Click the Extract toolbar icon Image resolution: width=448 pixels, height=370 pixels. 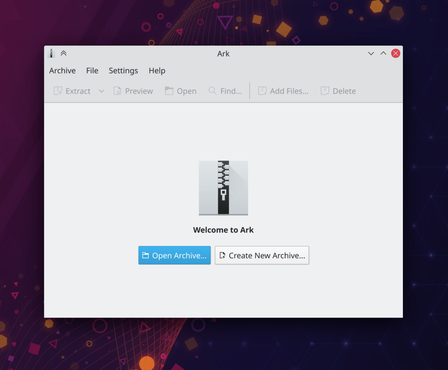click(x=58, y=91)
